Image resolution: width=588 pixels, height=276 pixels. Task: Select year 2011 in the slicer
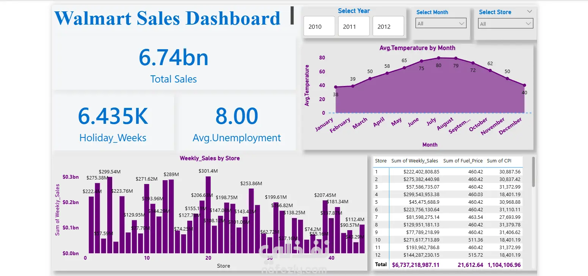[354, 26]
